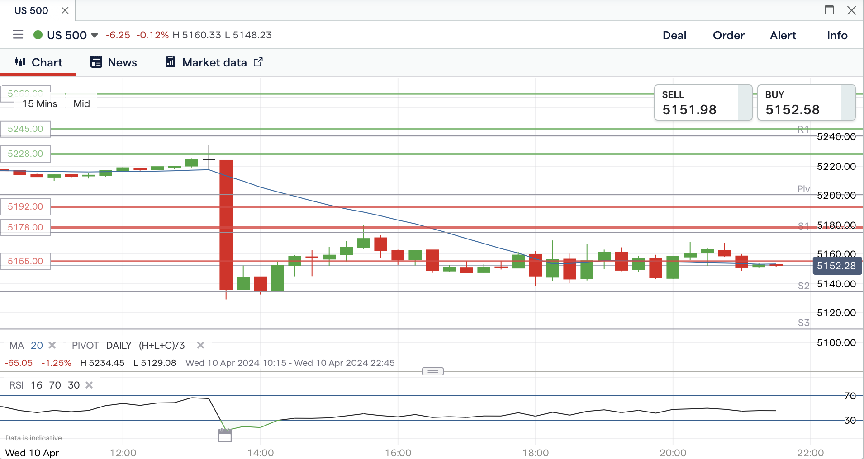Image resolution: width=864 pixels, height=459 pixels.
Task: Click the daily low L 5148.23
Action: point(248,35)
